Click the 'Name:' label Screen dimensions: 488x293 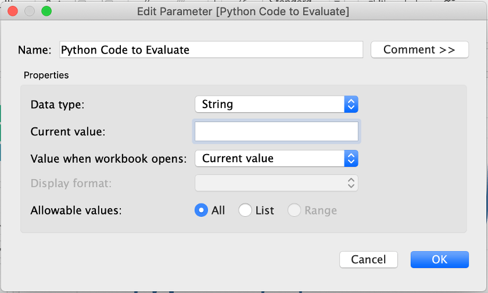(x=35, y=50)
